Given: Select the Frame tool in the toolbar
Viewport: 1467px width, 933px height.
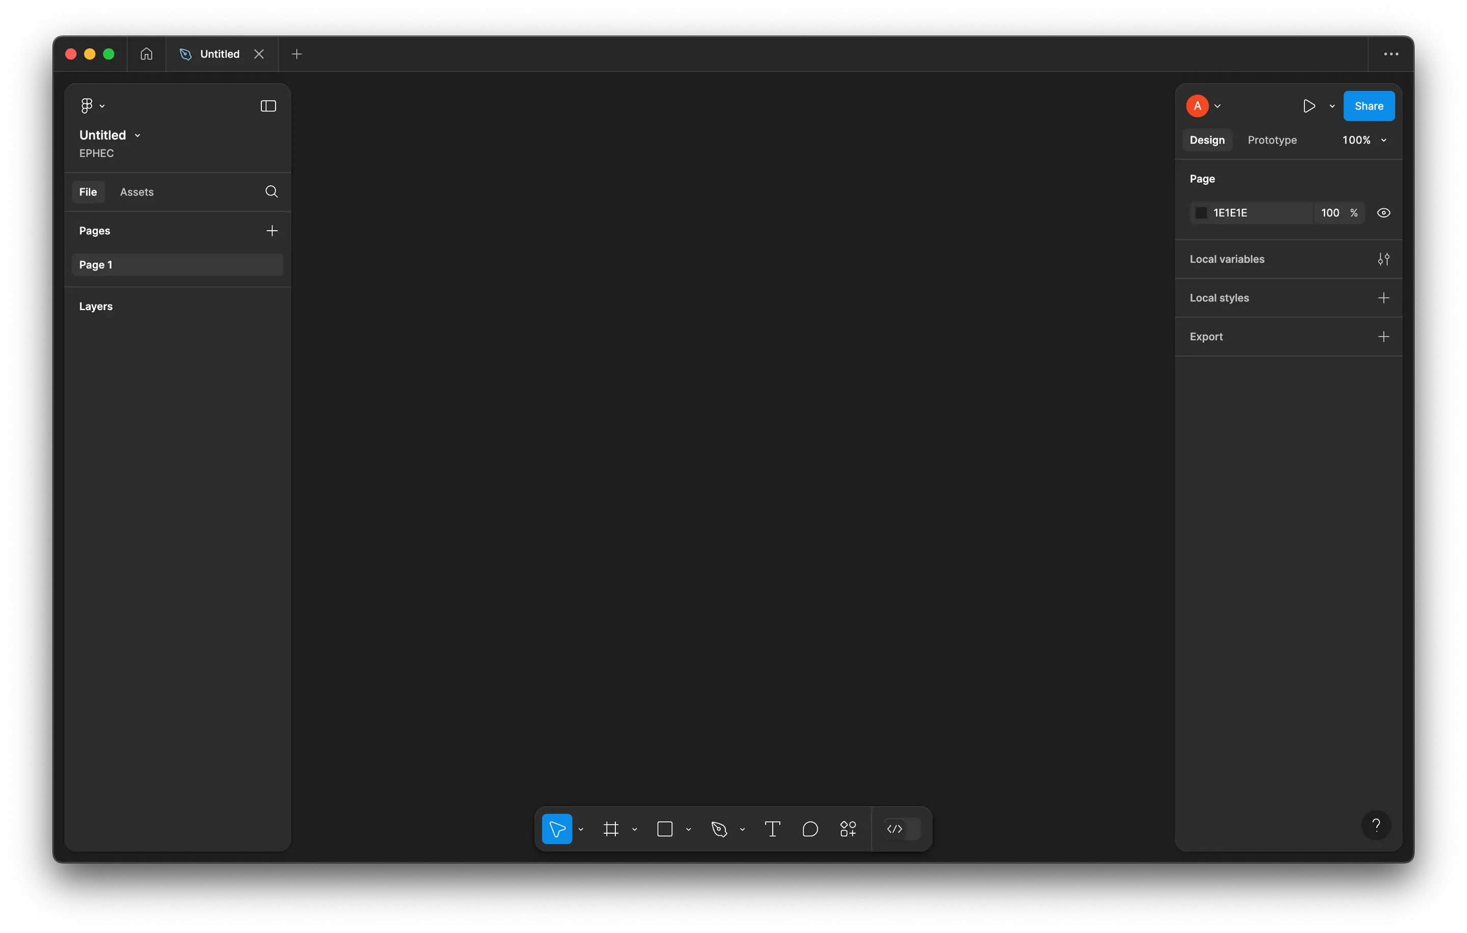Looking at the screenshot, I should pos(610,829).
